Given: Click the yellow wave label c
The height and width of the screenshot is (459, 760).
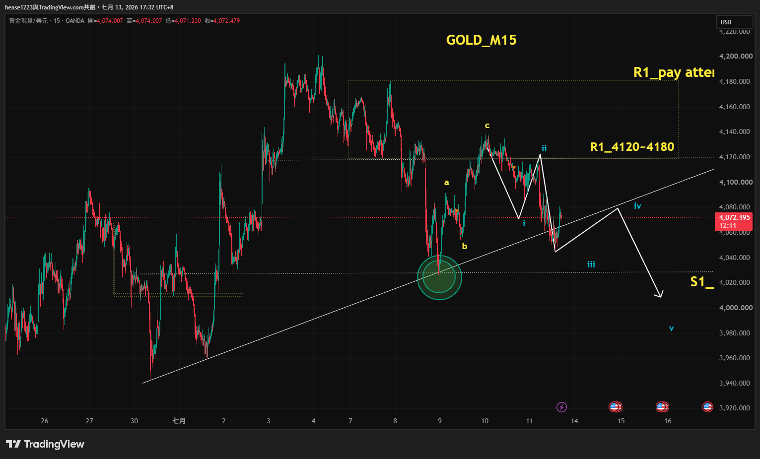Looking at the screenshot, I should (487, 126).
